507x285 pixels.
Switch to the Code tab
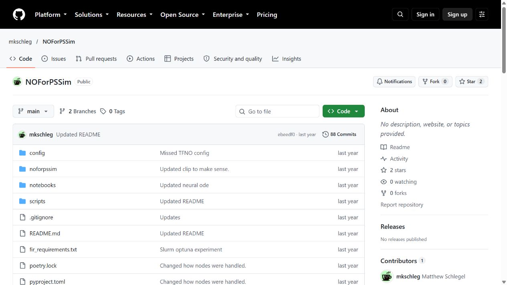coord(21,58)
